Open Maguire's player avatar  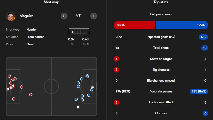(10, 16)
